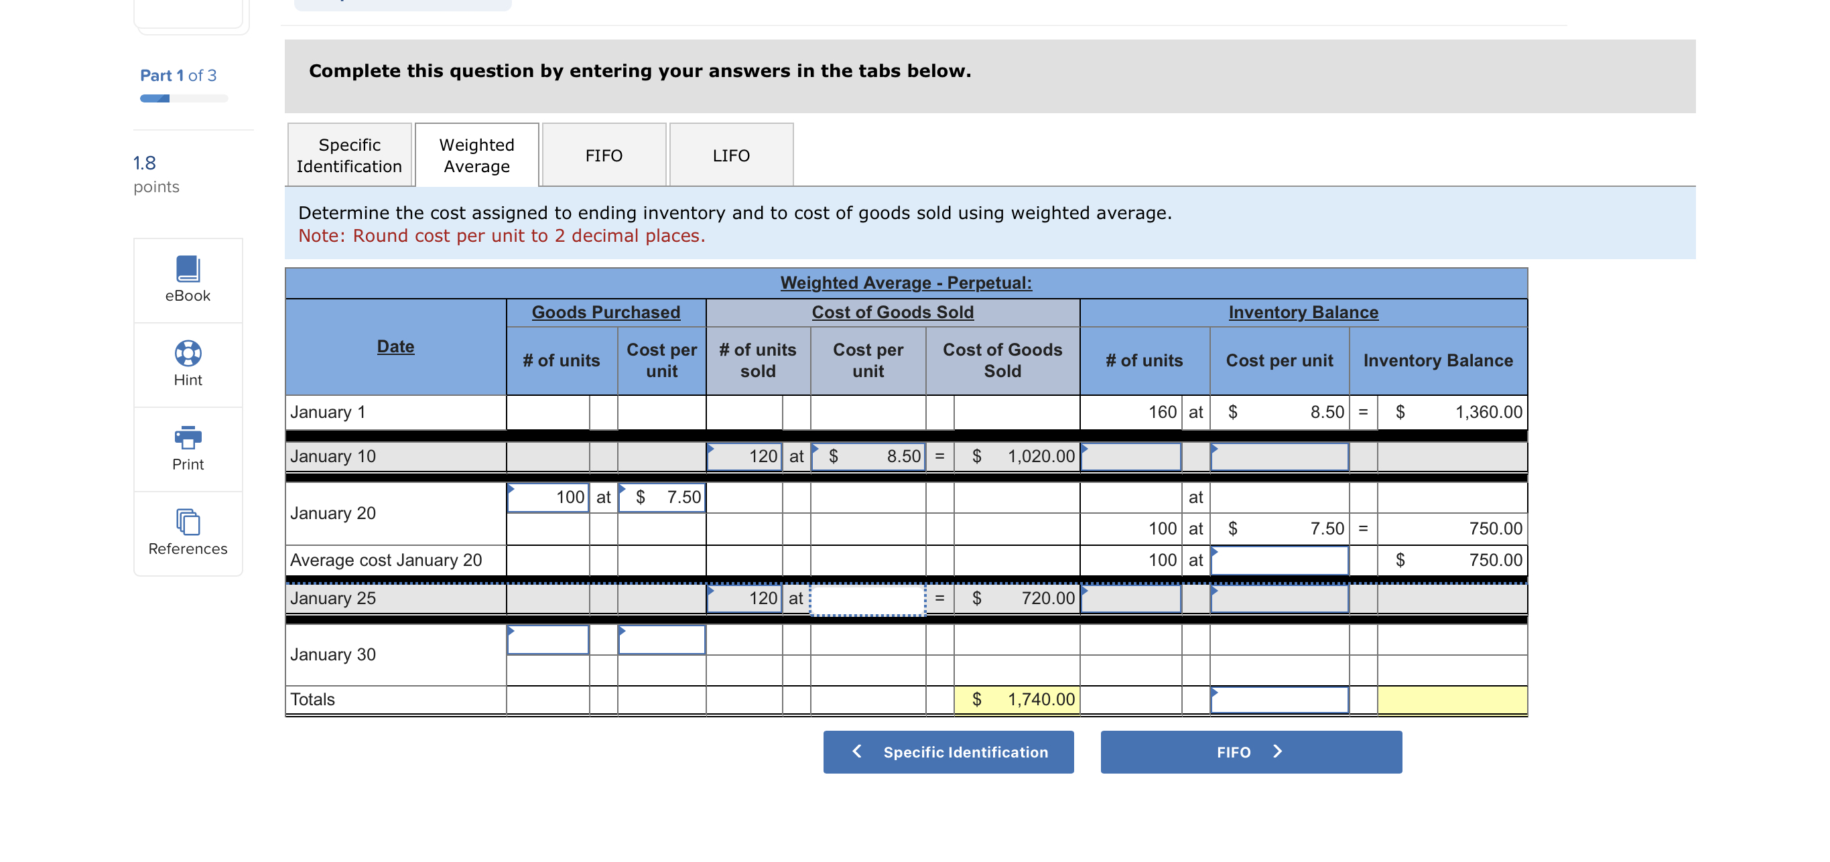Click Average cost January 20 cost per unit field
This screenshot has width=1830, height=862.
[x=1279, y=560]
